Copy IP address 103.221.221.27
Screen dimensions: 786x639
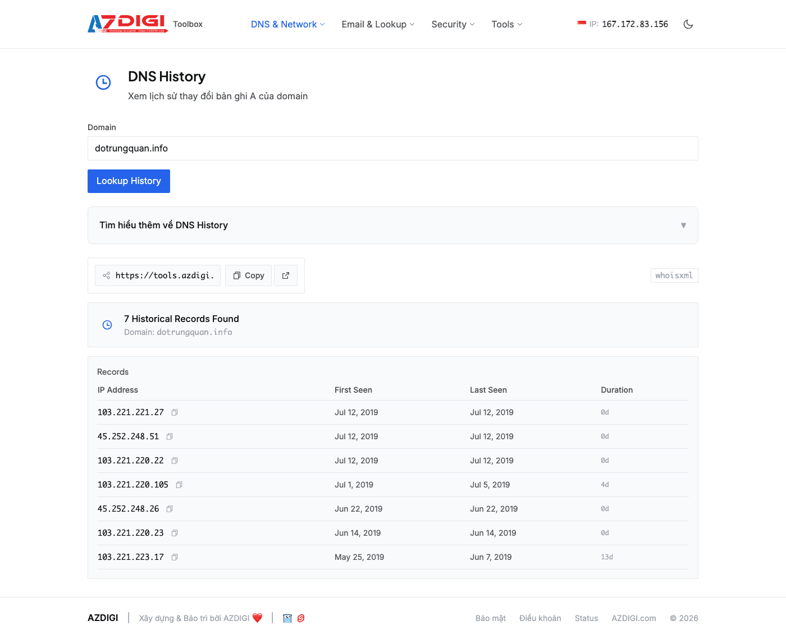(175, 412)
